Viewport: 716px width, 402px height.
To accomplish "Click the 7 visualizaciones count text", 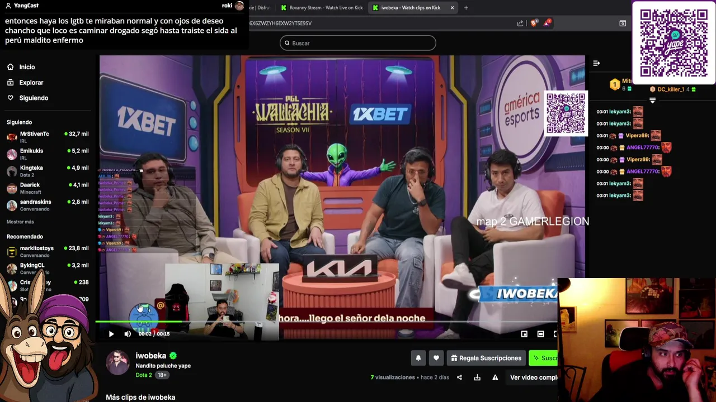I will [393, 377].
